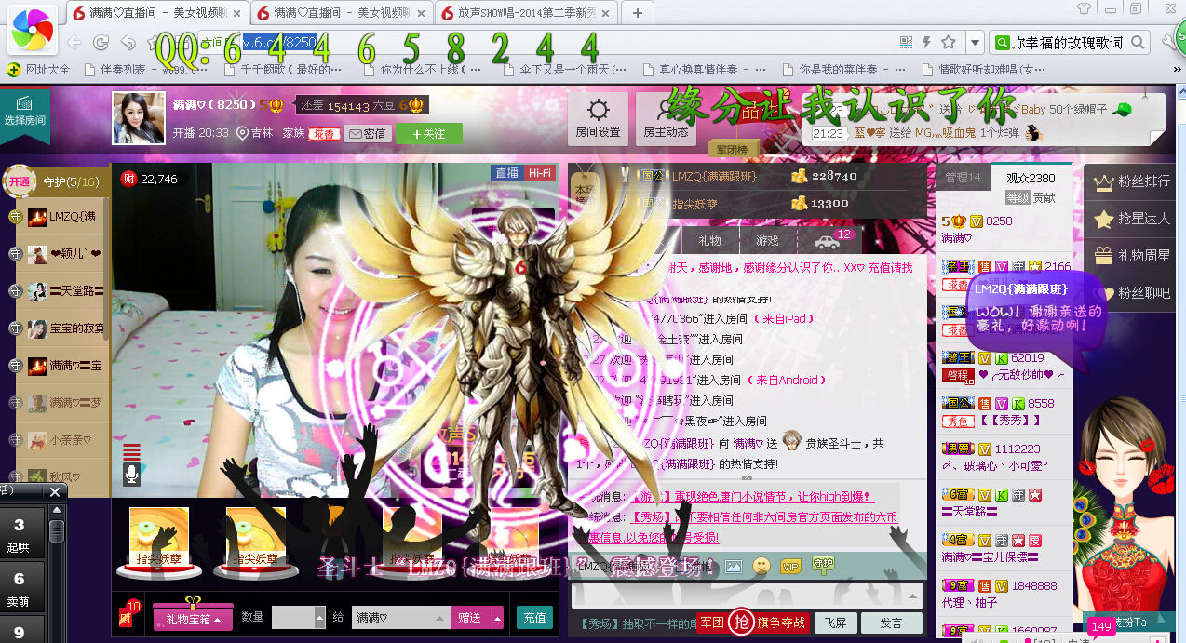This screenshot has width=1186, height=643.
Task: Expand the 礼物宝箱 gift box menu
Action: point(193,618)
